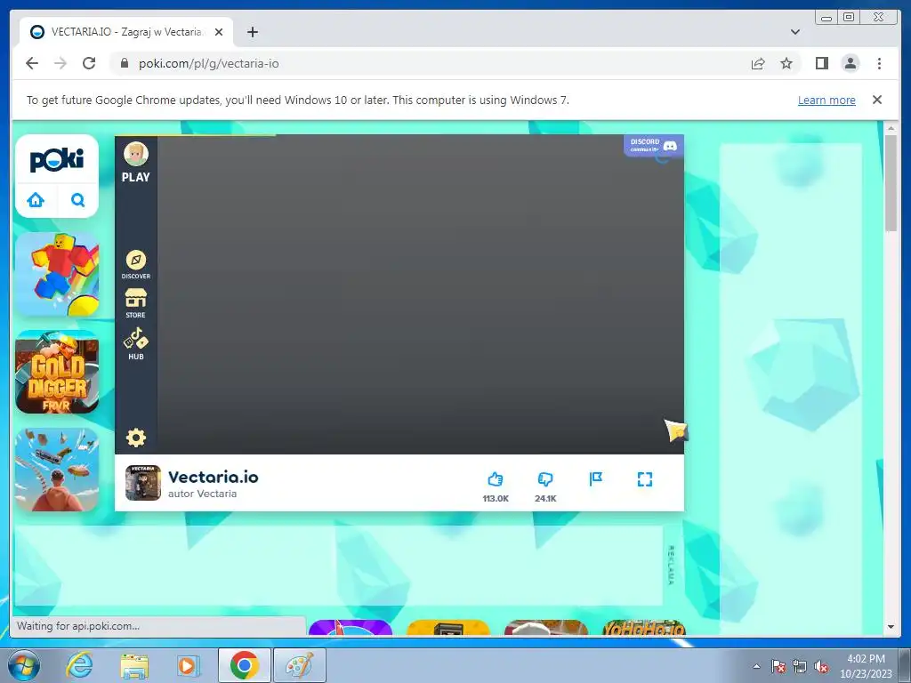
Task: Click the Vectaria.io game thumbnail icon
Action: [143, 483]
